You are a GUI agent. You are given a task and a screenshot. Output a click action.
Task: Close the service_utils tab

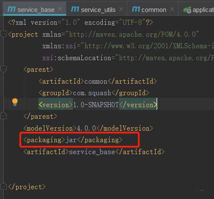(x=121, y=9)
